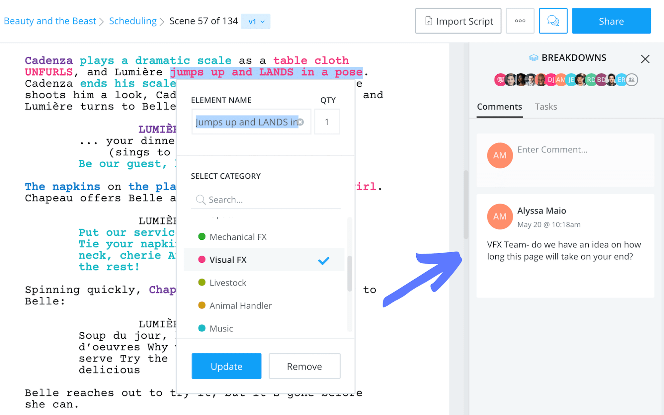Click the add collaborators people icon
The height and width of the screenshot is (415, 664).
pyautogui.click(x=632, y=80)
